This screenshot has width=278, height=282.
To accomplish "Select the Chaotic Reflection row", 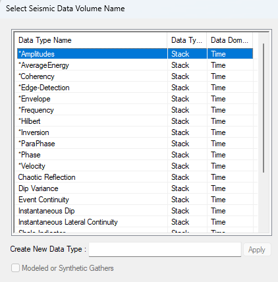I will [x=135, y=177].
